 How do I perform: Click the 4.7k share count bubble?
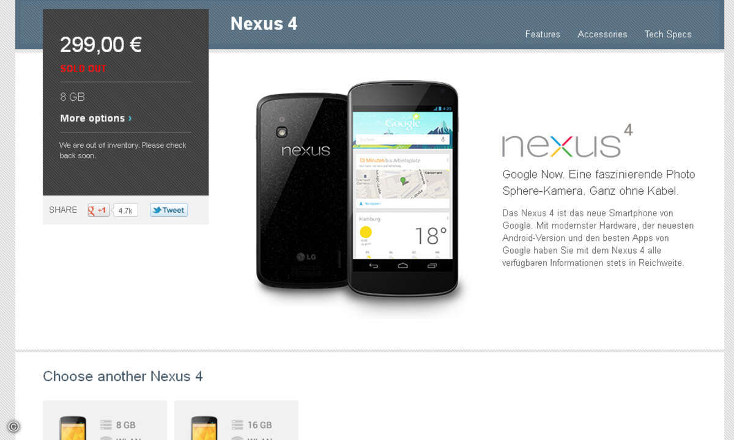coord(125,210)
